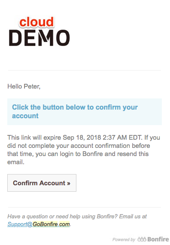Click the Bonfire flame icon in footer
The height and width of the screenshot is (245, 170).
142,239
